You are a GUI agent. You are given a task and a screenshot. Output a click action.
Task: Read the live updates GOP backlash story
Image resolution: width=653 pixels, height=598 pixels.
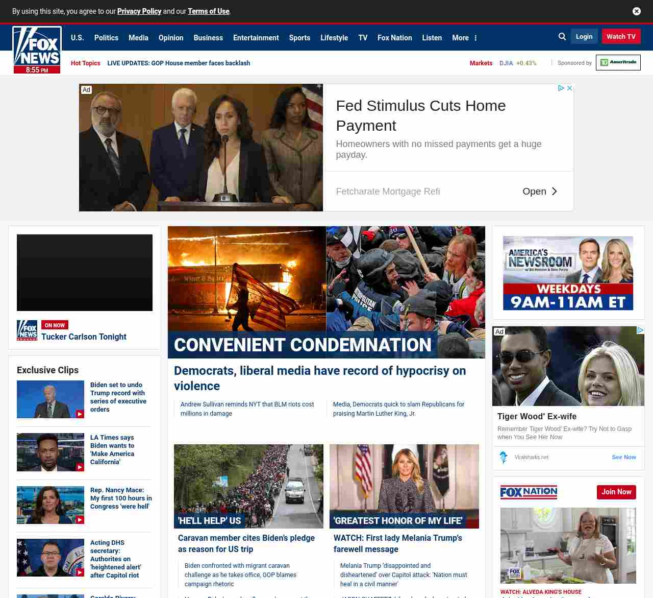(179, 63)
